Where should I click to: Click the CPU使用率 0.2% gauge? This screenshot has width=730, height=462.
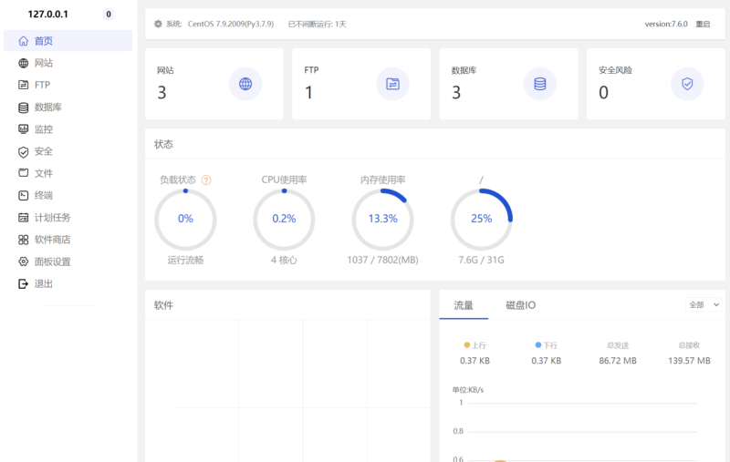284,219
